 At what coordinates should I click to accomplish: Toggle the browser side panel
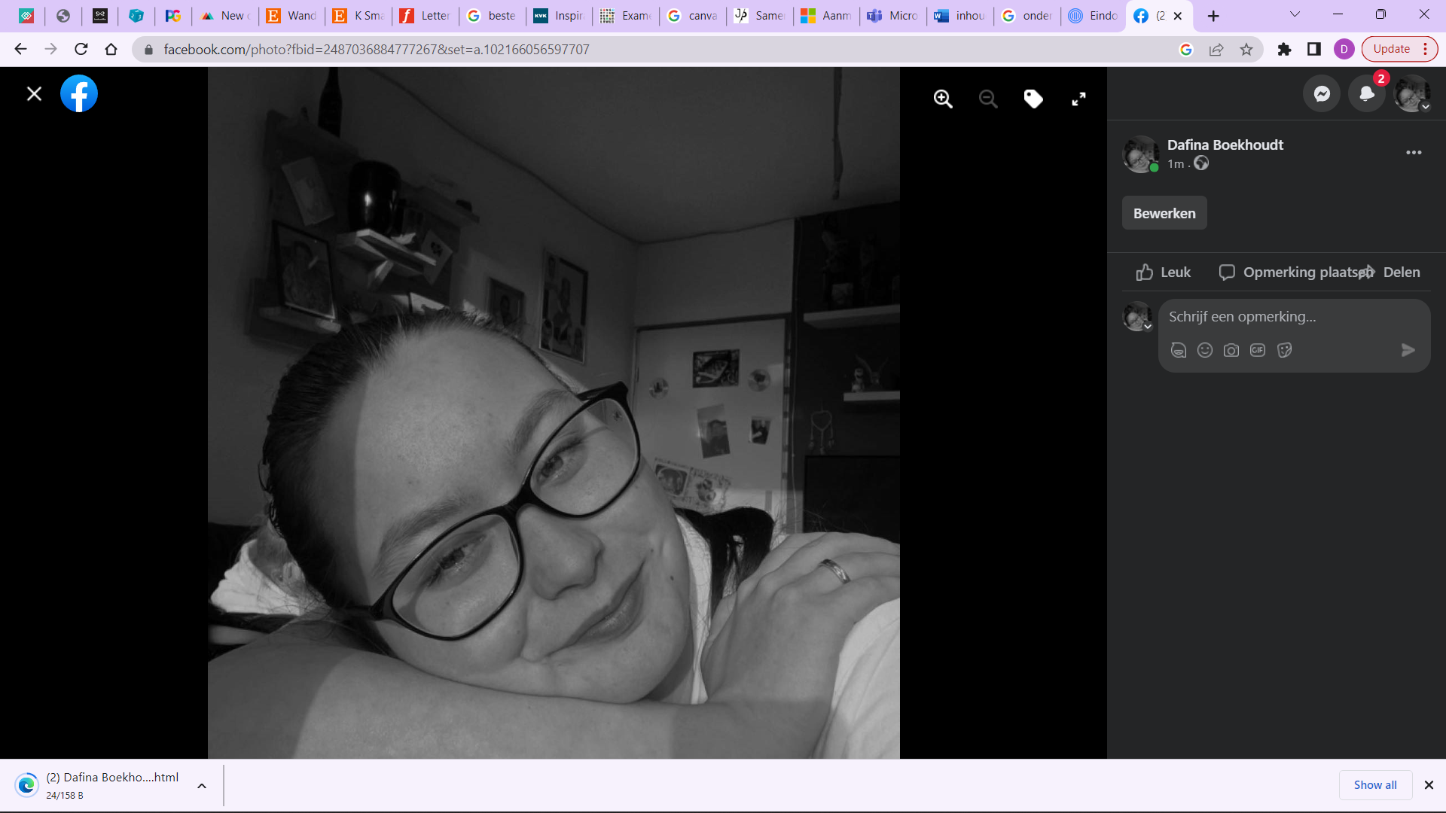point(1314,49)
